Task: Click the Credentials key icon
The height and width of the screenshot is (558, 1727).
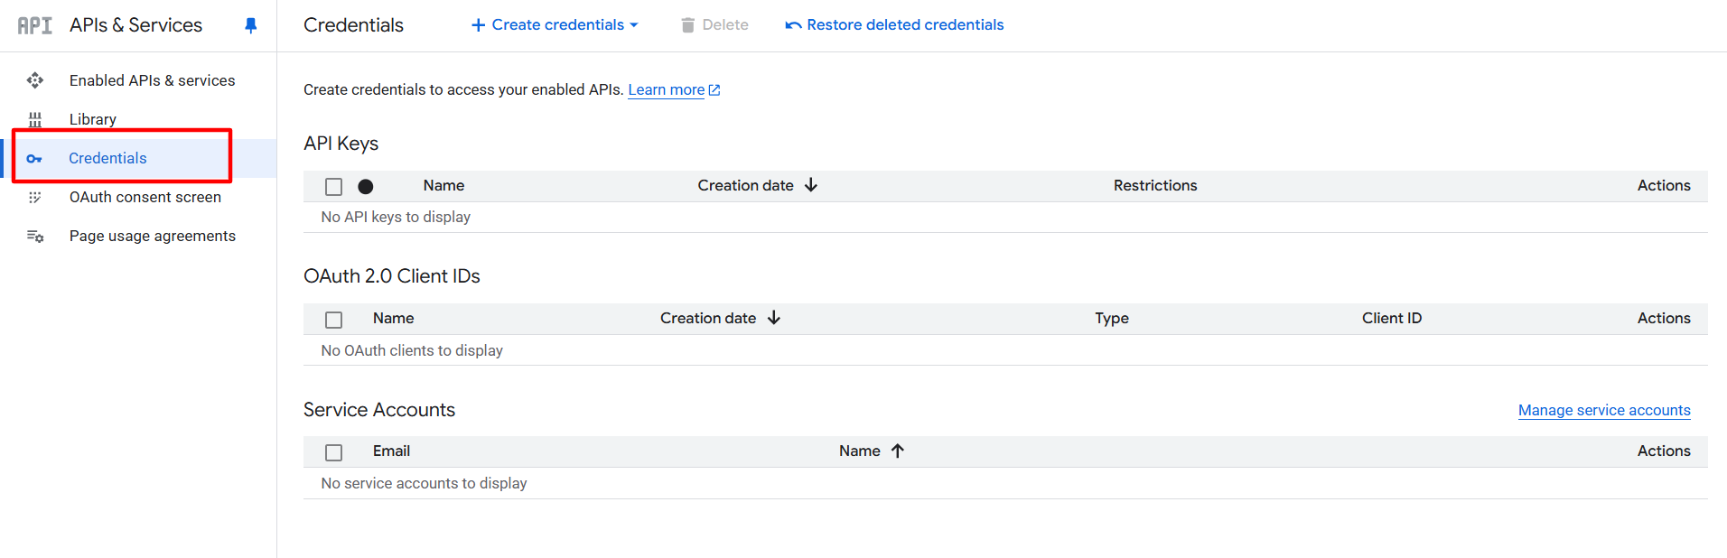Action: coord(34,159)
